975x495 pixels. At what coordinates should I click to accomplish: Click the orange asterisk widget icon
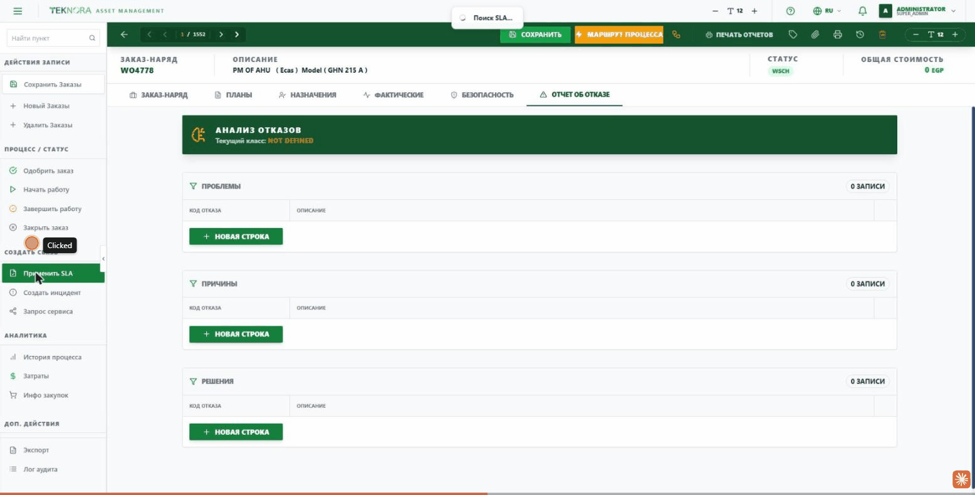[x=961, y=479]
